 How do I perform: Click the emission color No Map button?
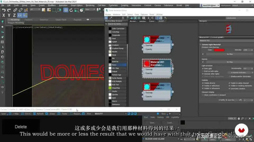point(230,54)
